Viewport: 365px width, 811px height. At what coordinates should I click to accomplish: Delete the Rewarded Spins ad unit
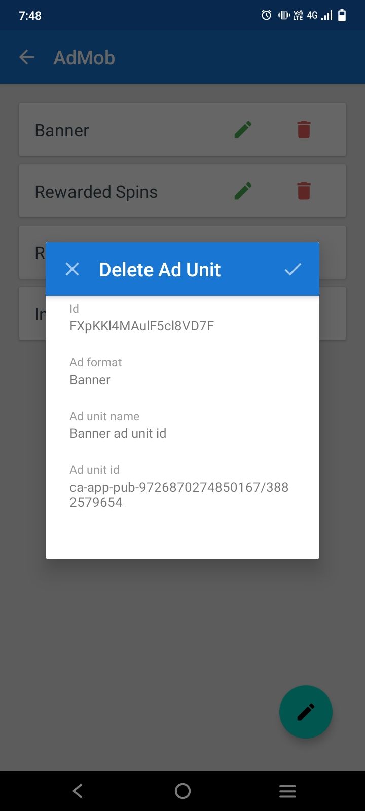pos(304,191)
